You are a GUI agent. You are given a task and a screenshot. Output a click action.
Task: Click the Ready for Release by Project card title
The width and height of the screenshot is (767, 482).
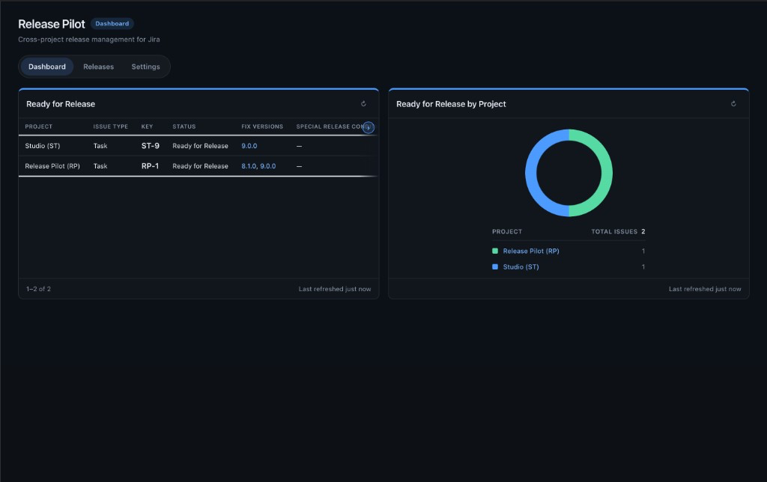(451, 104)
